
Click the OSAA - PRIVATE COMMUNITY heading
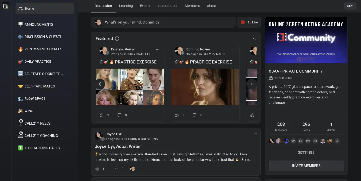click(x=296, y=71)
